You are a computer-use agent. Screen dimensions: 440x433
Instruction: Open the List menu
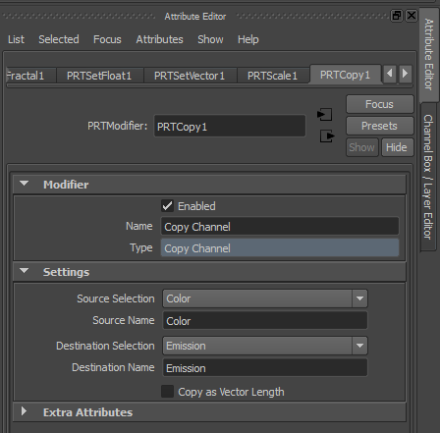(x=16, y=39)
